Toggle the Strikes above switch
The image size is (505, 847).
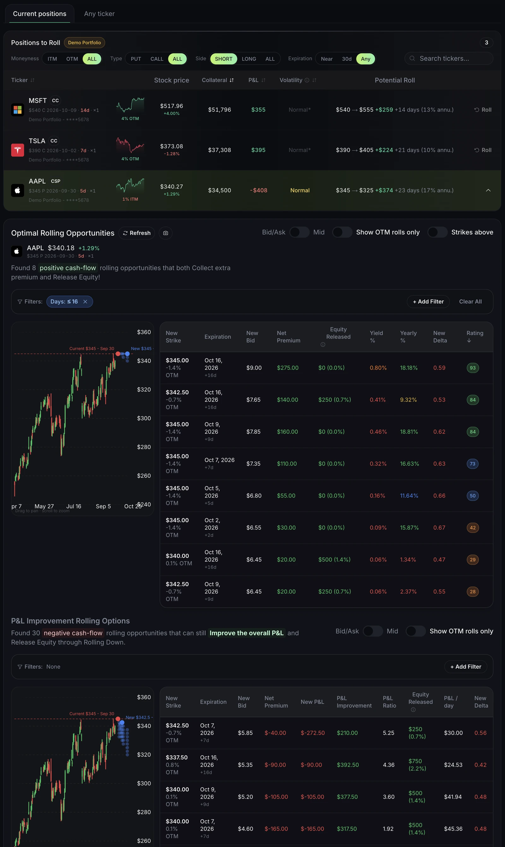coord(438,232)
